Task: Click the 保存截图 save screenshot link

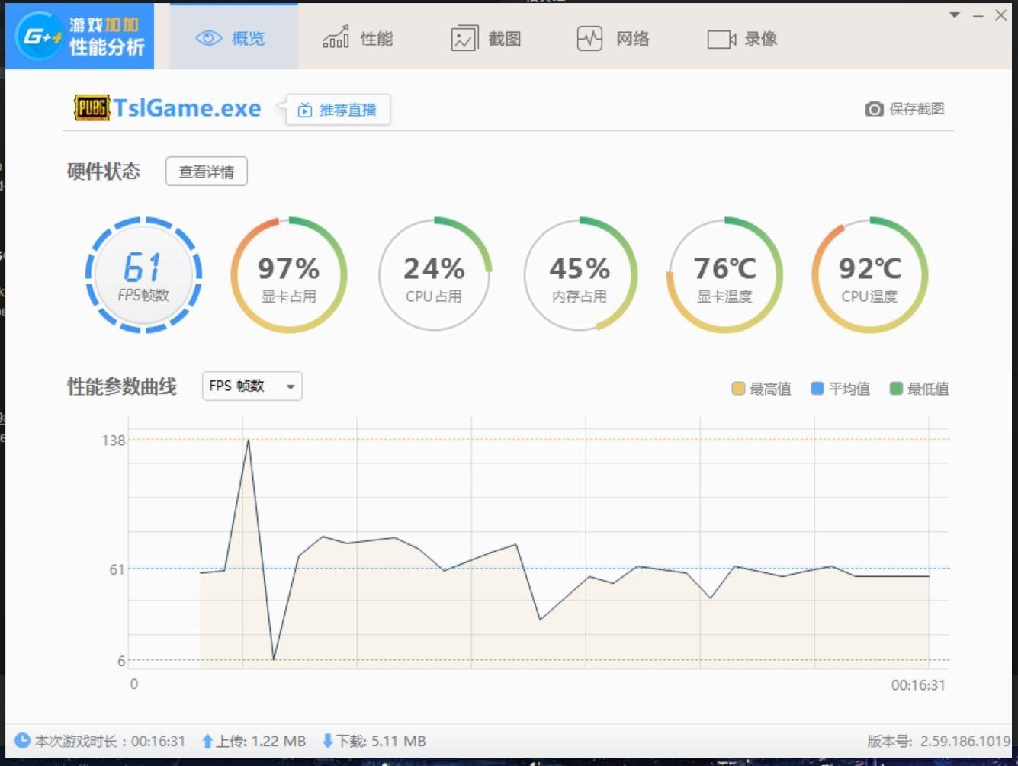Action: coord(917,109)
